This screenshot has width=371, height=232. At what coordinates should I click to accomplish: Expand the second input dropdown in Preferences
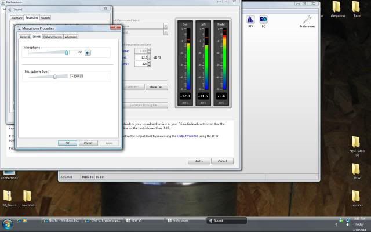click(166, 32)
